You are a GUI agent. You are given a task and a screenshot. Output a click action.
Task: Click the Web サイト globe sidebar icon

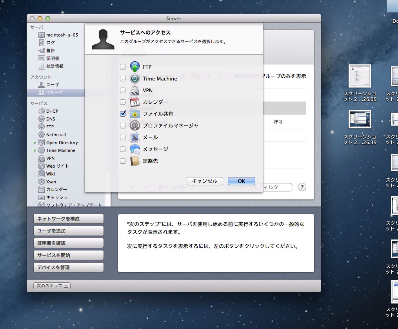point(42,166)
